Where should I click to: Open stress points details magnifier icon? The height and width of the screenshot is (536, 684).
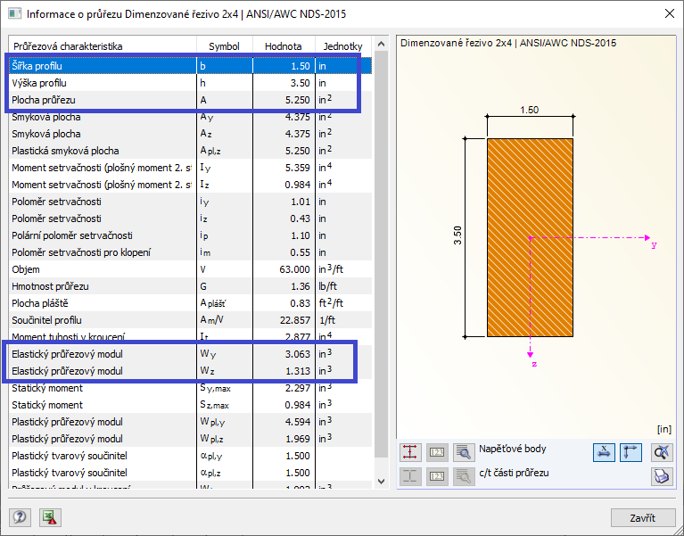click(x=464, y=452)
